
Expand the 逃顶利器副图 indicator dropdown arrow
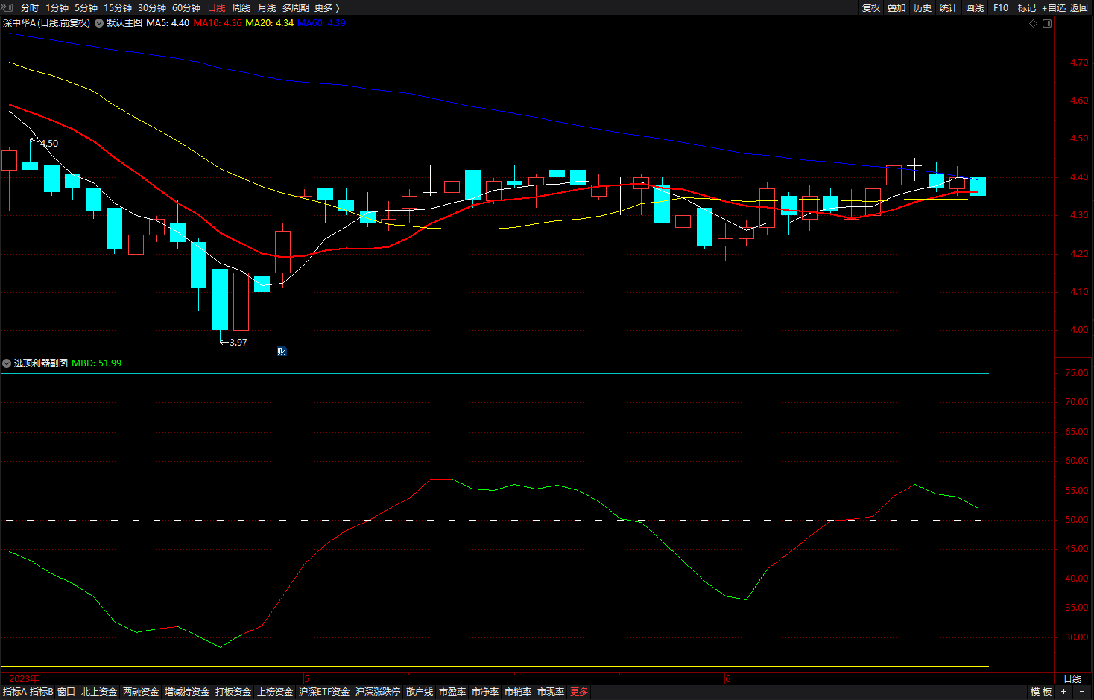(7, 363)
